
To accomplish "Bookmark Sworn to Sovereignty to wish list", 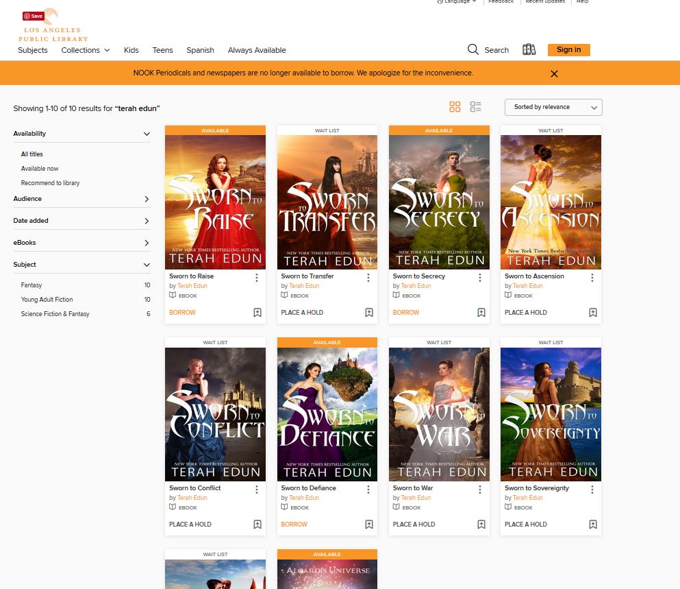I will [x=593, y=525].
